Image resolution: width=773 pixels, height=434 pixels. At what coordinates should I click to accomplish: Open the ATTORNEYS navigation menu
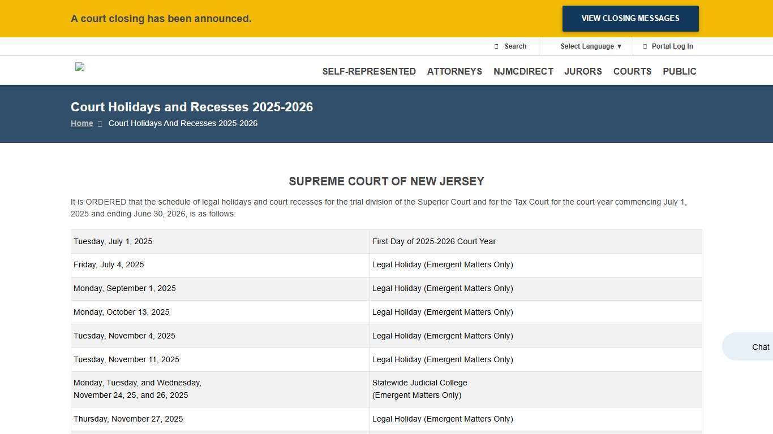(454, 71)
